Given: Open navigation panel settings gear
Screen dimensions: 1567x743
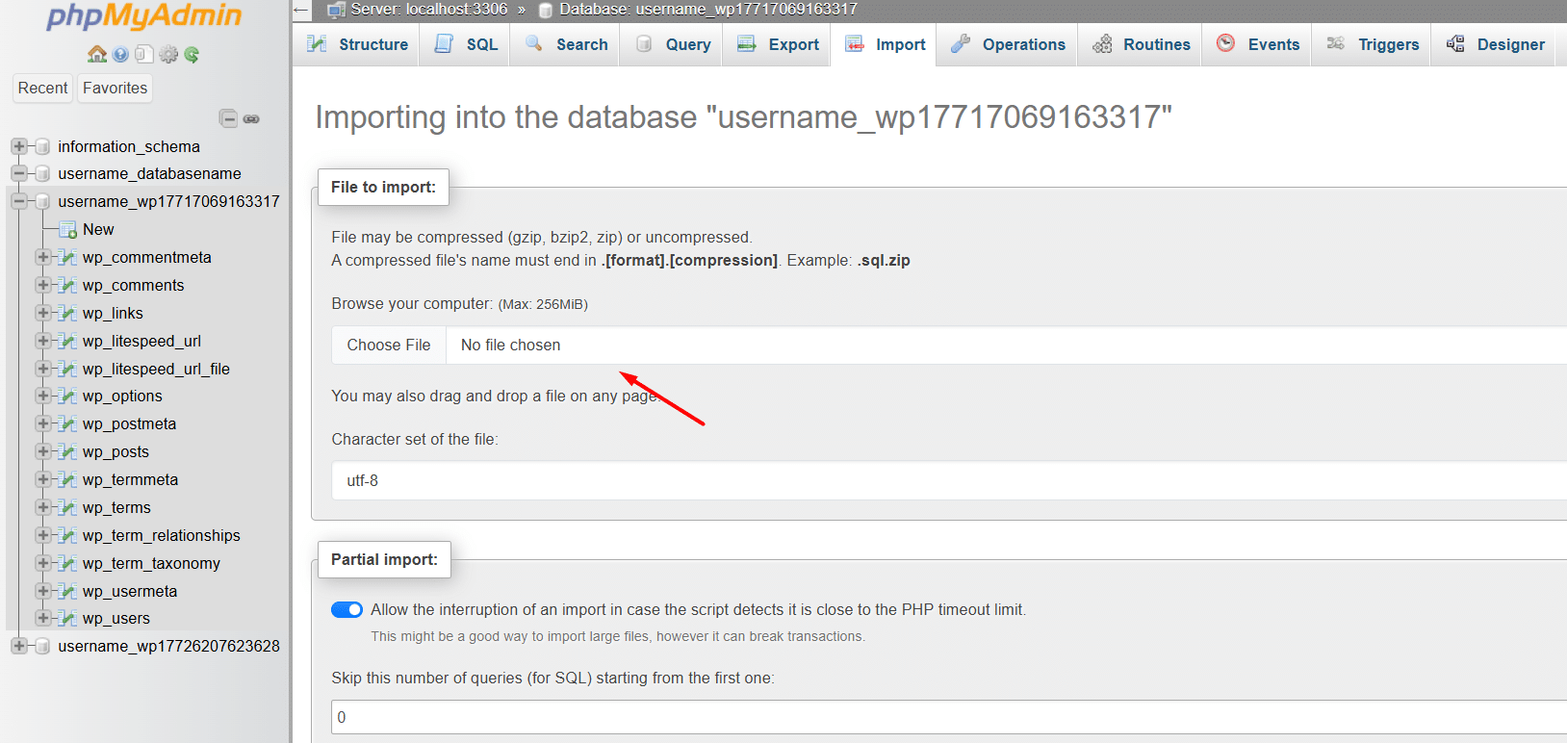Looking at the screenshot, I should (x=168, y=54).
